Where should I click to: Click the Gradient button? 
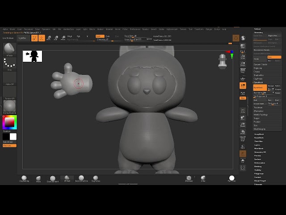pyautogui.click(x=7, y=131)
